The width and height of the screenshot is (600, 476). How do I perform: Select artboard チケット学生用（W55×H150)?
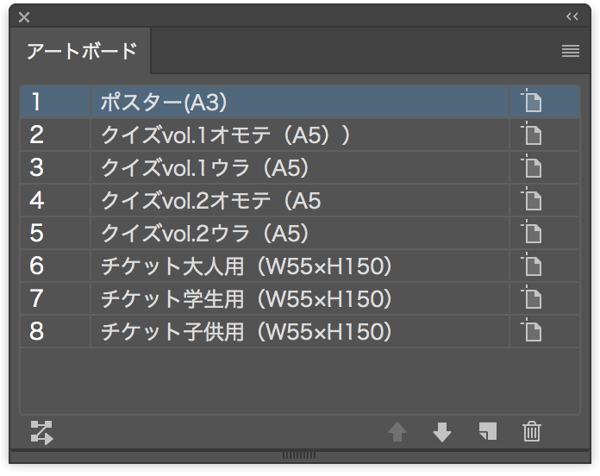click(x=300, y=298)
